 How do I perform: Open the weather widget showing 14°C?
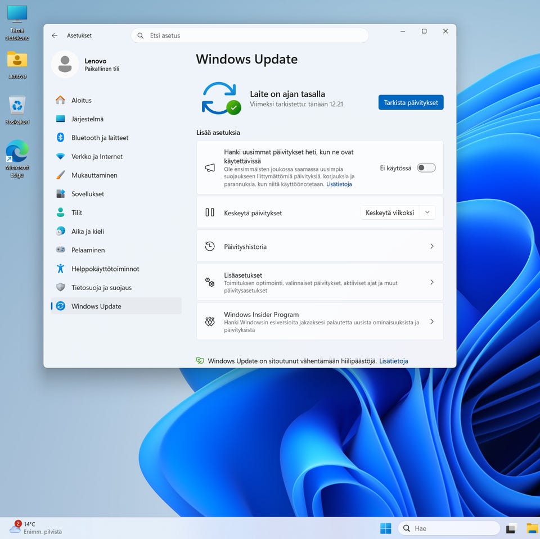[35, 528]
